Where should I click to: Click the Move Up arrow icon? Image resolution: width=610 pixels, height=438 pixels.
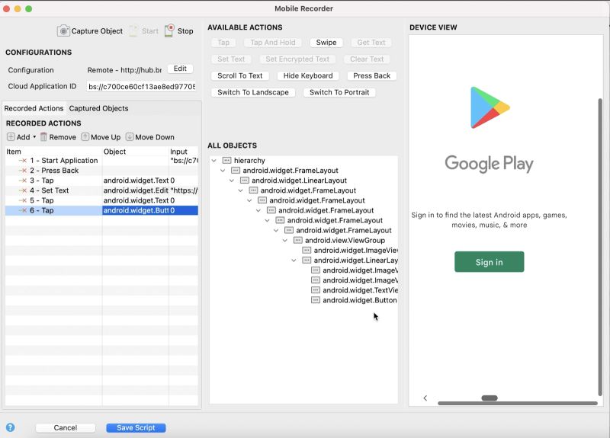[85, 137]
